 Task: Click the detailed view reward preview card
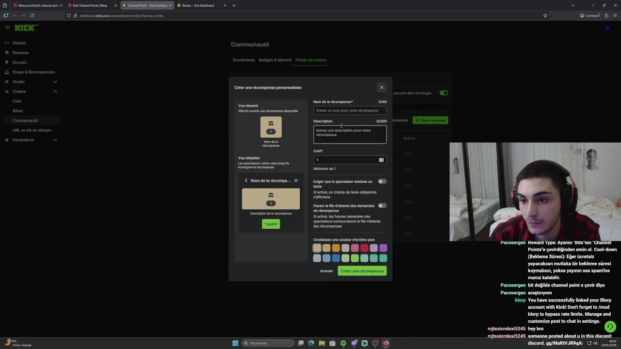(x=271, y=199)
